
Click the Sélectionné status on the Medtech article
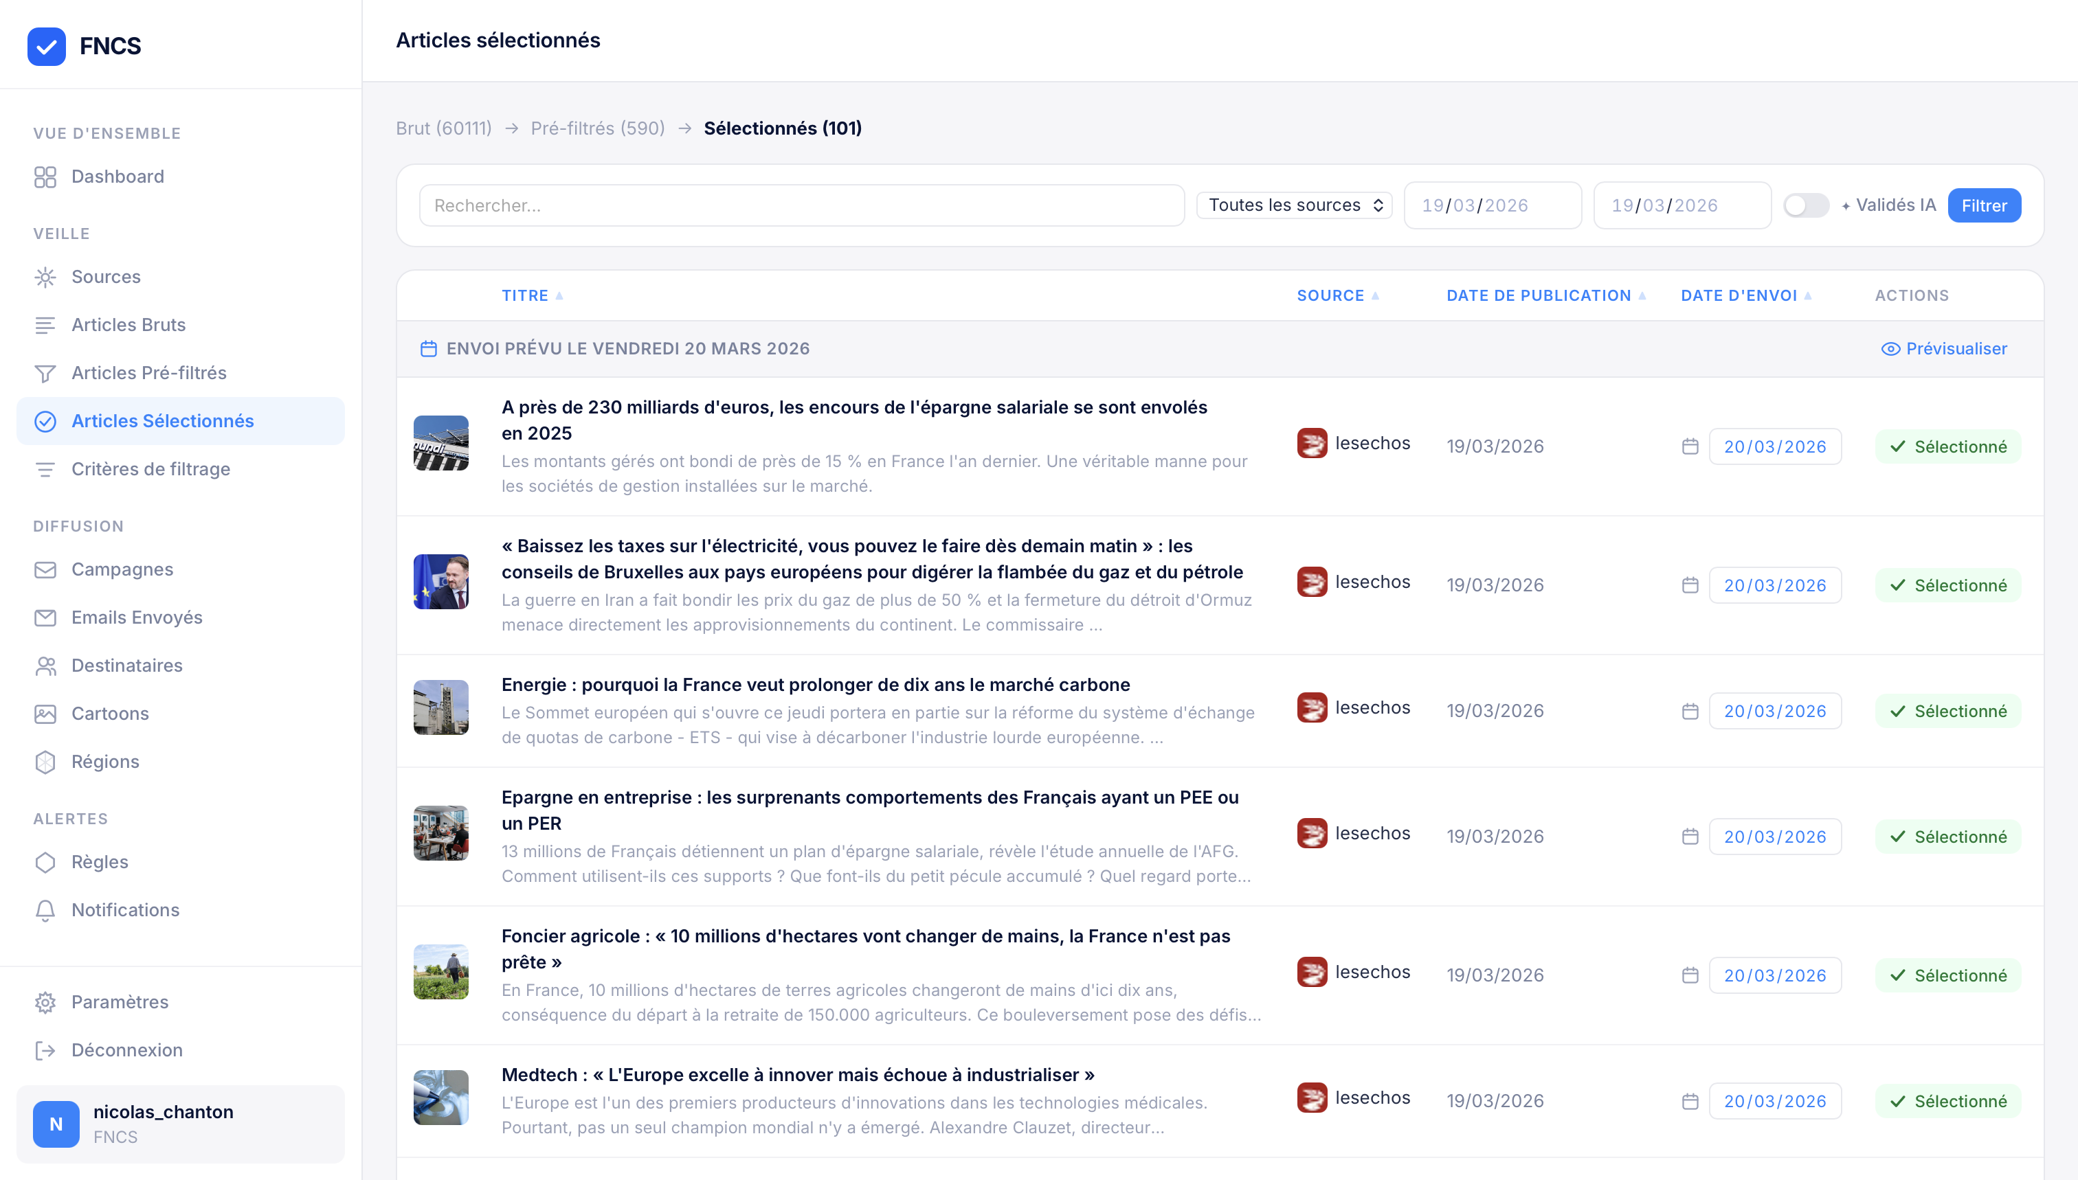click(x=1949, y=1100)
